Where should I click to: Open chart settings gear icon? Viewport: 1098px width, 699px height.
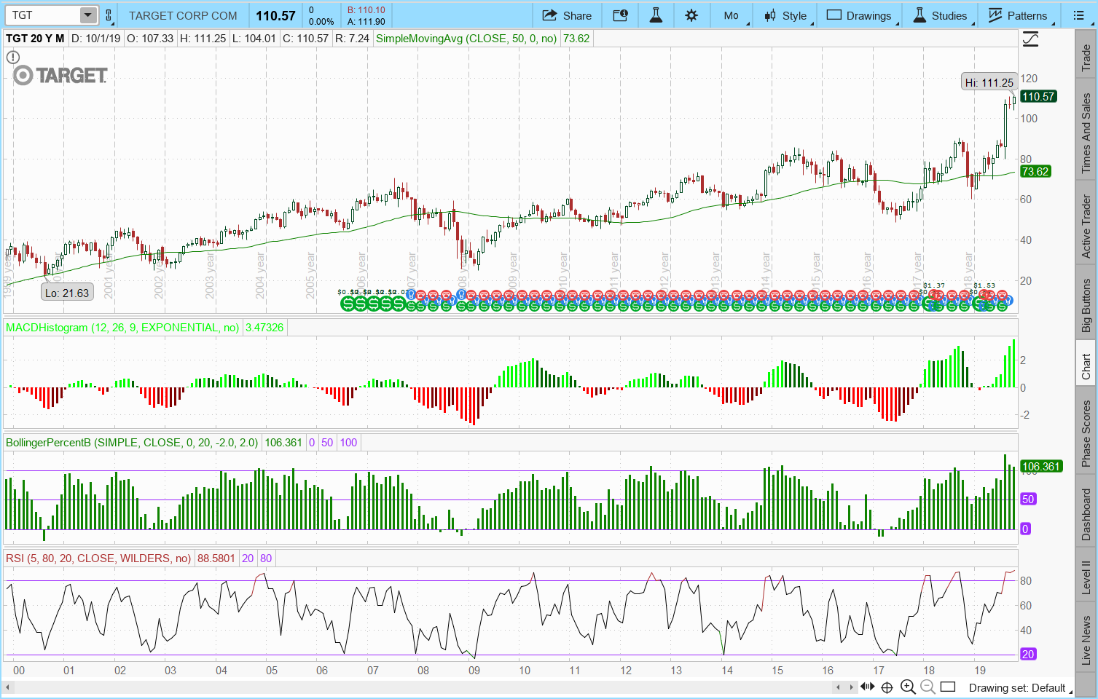pyautogui.click(x=691, y=15)
